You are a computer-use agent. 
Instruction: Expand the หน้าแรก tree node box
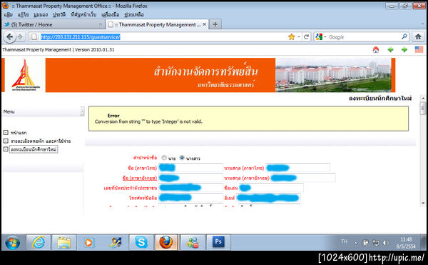click(x=6, y=133)
